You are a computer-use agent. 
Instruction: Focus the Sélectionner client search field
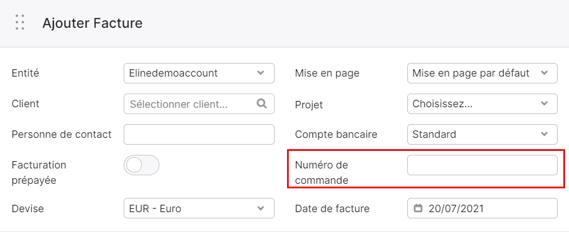(x=199, y=103)
